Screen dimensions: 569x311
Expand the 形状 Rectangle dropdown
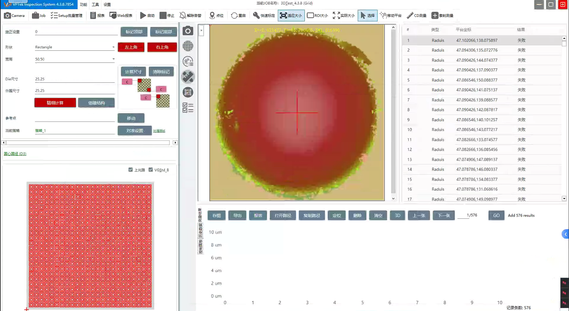click(x=113, y=47)
